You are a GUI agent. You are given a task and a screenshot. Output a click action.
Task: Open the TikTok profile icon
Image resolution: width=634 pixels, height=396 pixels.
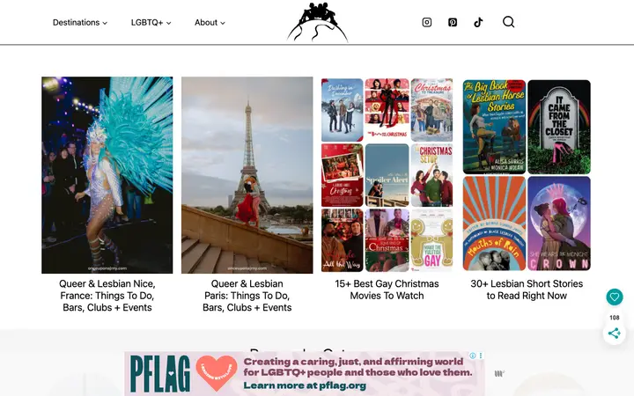(478, 22)
